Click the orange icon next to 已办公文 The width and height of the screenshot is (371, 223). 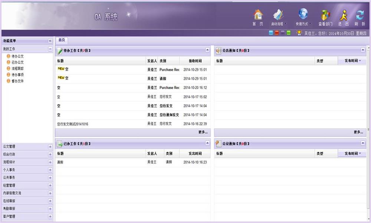tap(9, 62)
